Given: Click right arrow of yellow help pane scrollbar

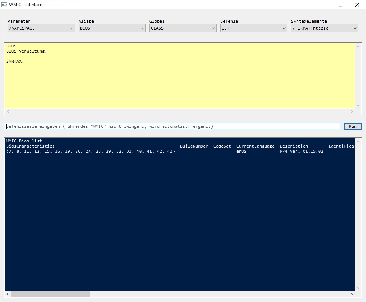Looking at the screenshot, I should point(352,112).
